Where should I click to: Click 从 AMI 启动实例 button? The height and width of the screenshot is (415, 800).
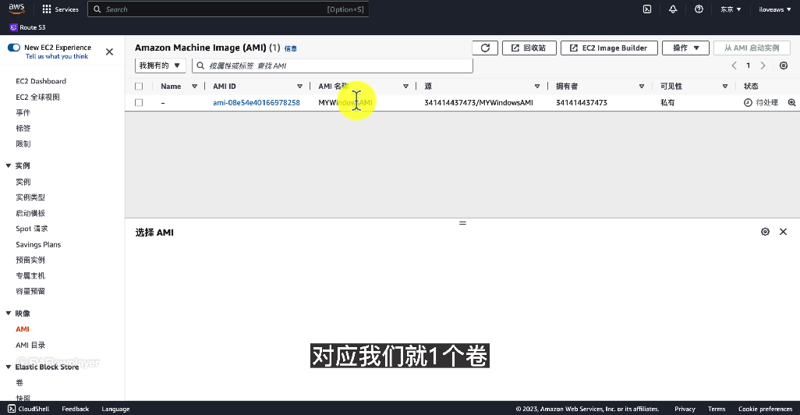point(752,48)
